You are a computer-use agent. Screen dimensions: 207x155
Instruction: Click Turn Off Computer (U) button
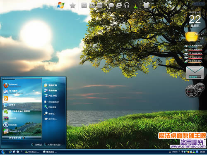click(52, 145)
